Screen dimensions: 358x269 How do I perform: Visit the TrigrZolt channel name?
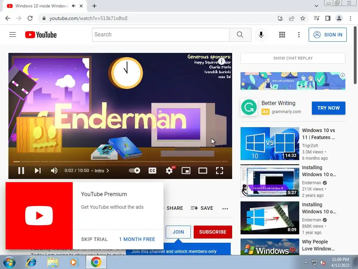click(x=310, y=145)
